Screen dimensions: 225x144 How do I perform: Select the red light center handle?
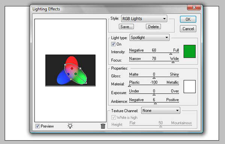[72, 68]
